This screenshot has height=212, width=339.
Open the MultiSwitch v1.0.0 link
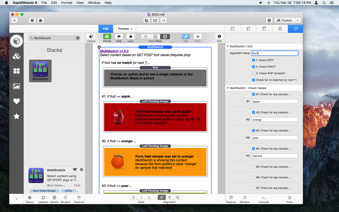114,51
